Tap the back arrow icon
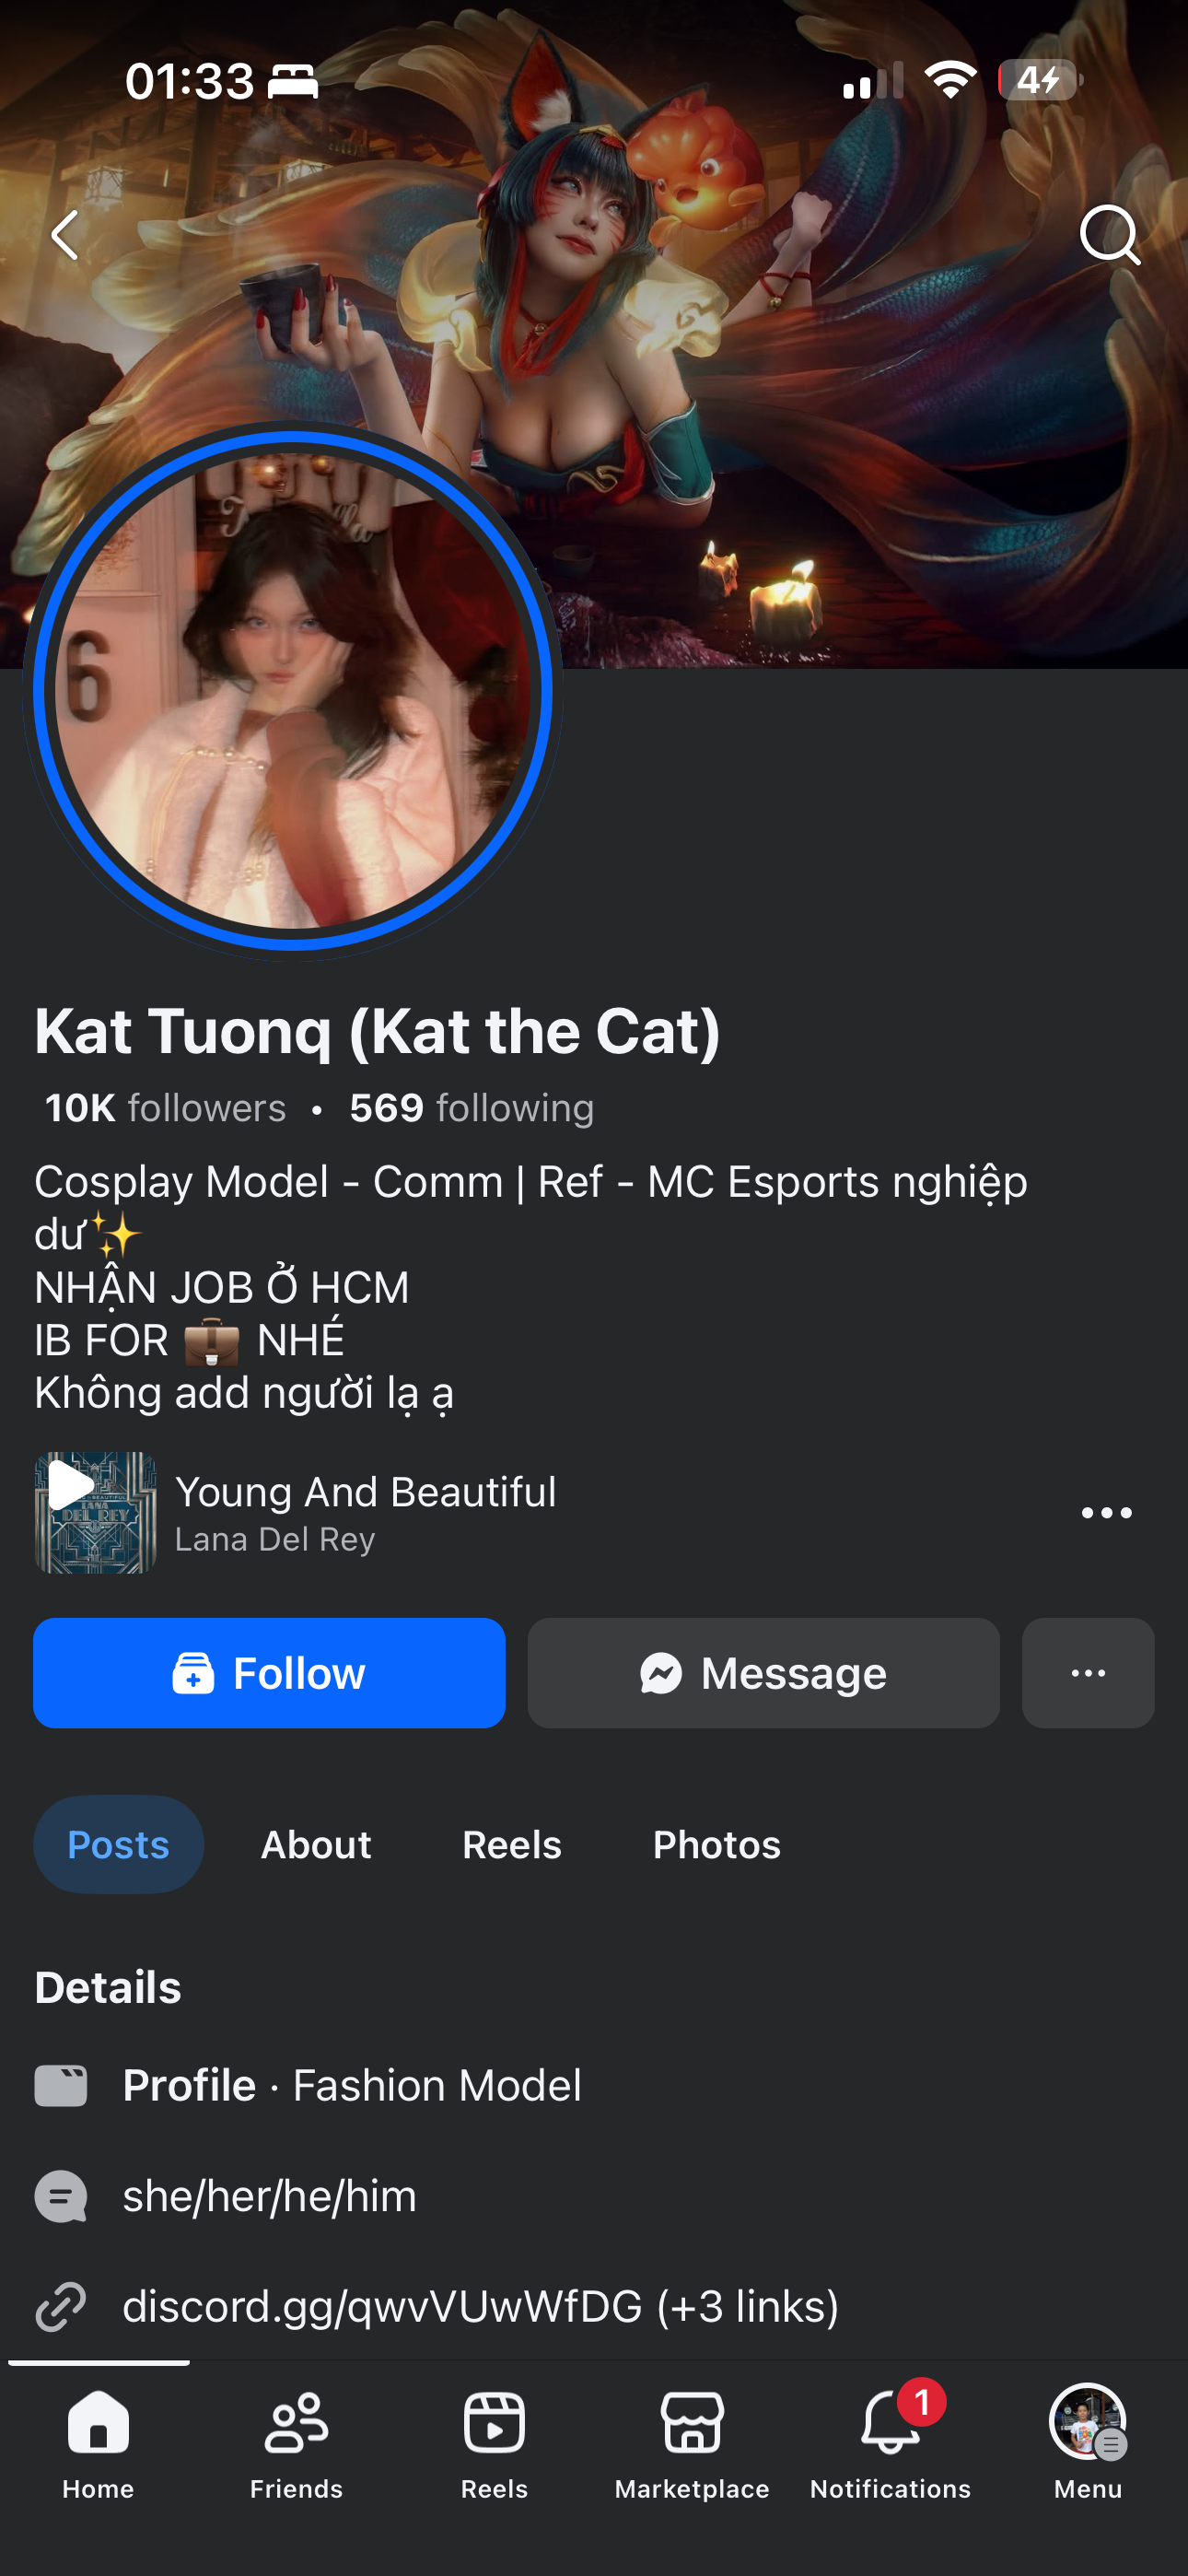1188x2576 pixels. (x=66, y=236)
